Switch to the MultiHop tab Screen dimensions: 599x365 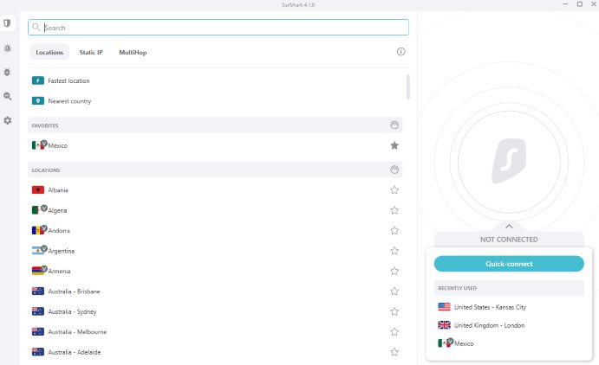coord(133,52)
